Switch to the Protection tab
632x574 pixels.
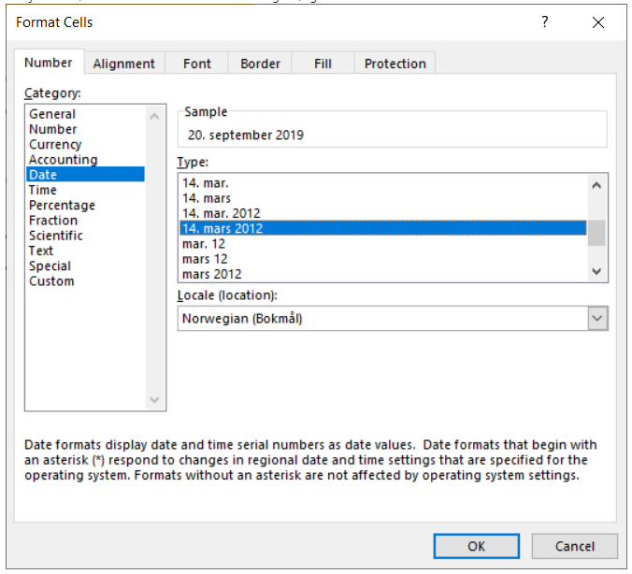(395, 64)
